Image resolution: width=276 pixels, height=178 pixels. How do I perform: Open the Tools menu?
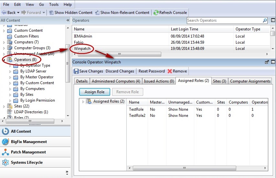coord(54,5)
